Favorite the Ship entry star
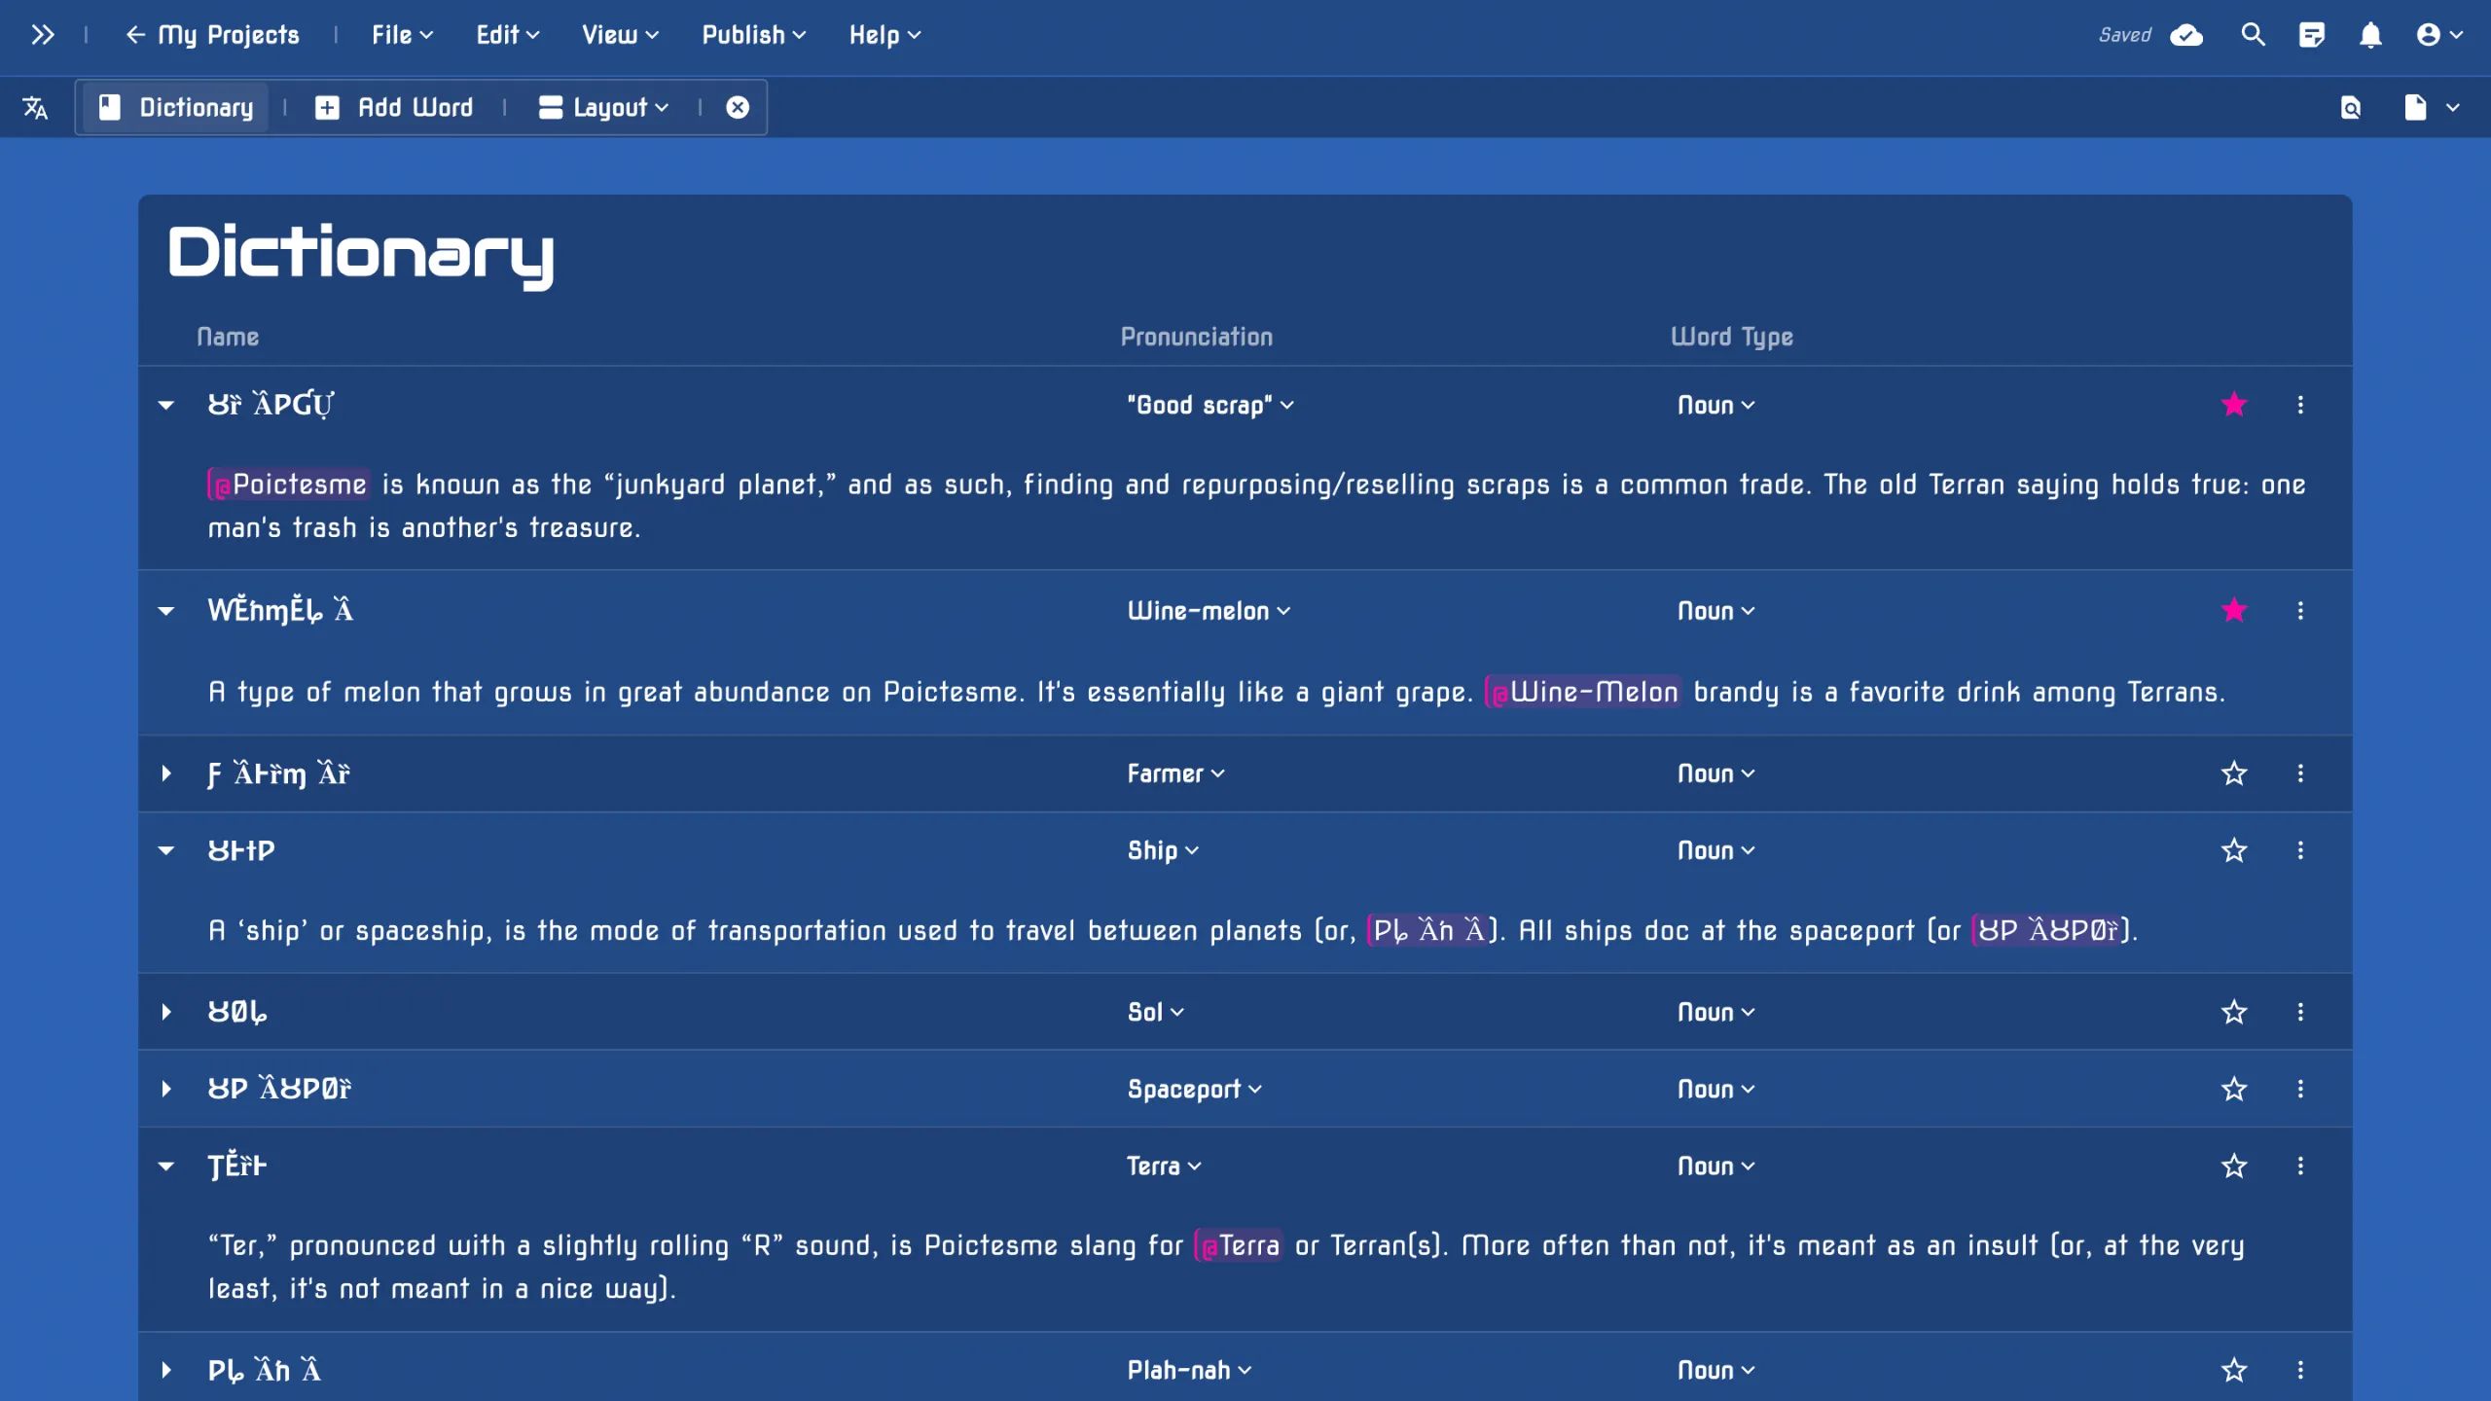The image size is (2491, 1401). point(2234,850)
